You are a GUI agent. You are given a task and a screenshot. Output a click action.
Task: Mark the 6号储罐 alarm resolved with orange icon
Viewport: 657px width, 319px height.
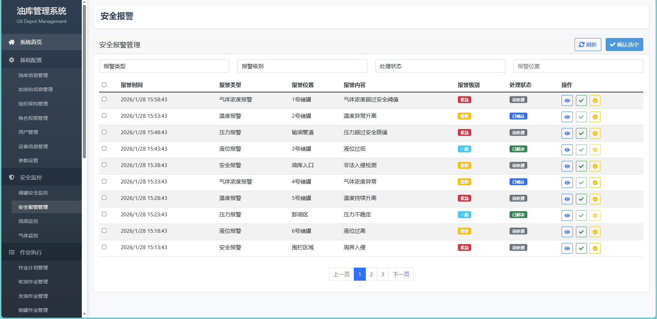pyautogui.click(x=595, y=232)
